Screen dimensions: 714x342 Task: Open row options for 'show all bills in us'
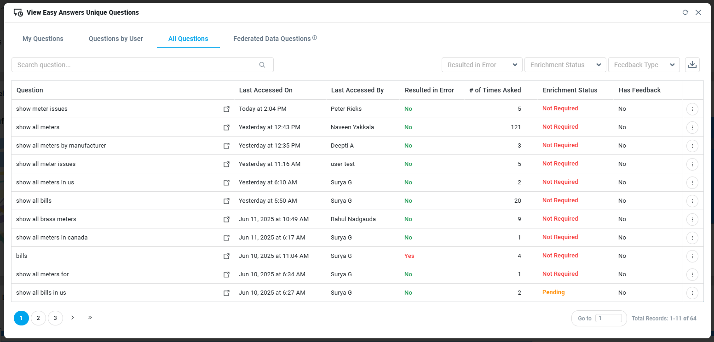[692, 293]
